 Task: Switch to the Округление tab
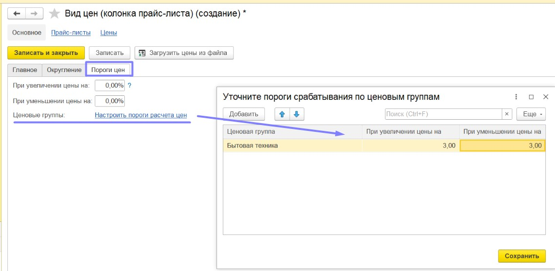point(64,70)
